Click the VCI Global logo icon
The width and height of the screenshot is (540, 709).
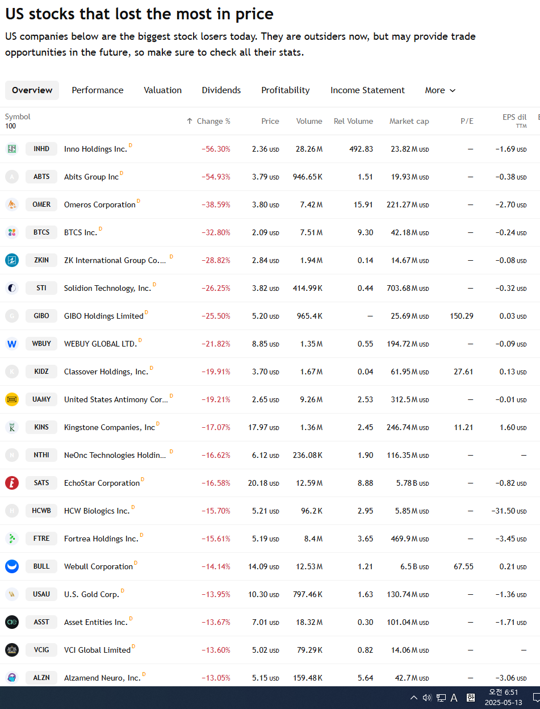pyautogui.click(x=12, y=650)
